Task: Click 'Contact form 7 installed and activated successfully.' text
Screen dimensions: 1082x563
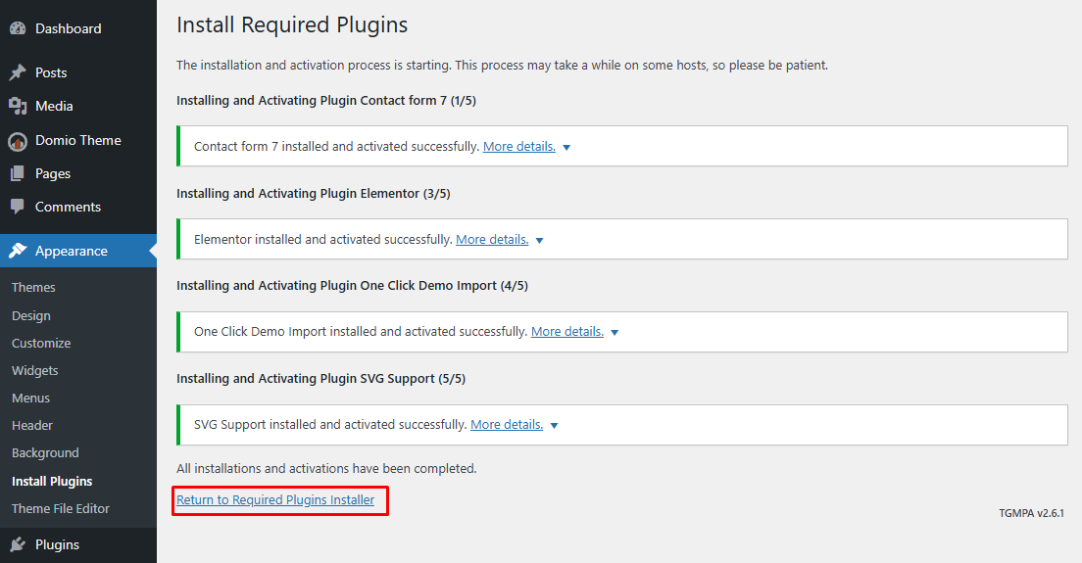Action: tap(337, 146)
